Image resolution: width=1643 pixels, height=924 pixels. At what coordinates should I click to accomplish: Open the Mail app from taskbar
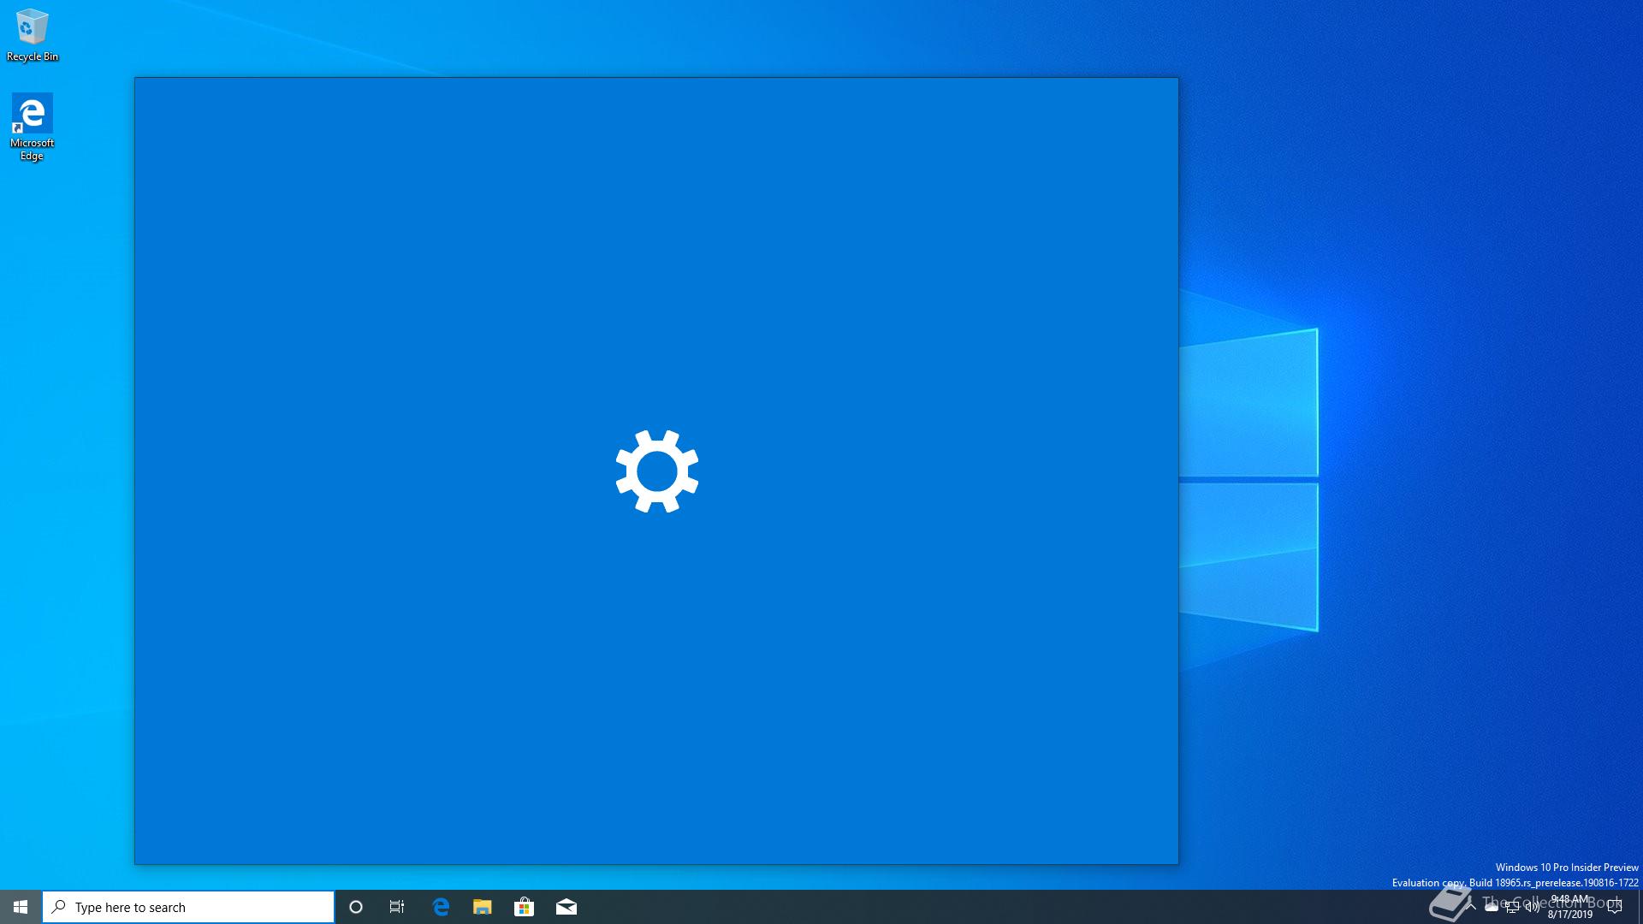coord(566,907)
